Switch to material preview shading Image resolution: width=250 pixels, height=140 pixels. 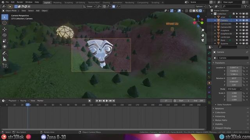[x=197, y=10]
